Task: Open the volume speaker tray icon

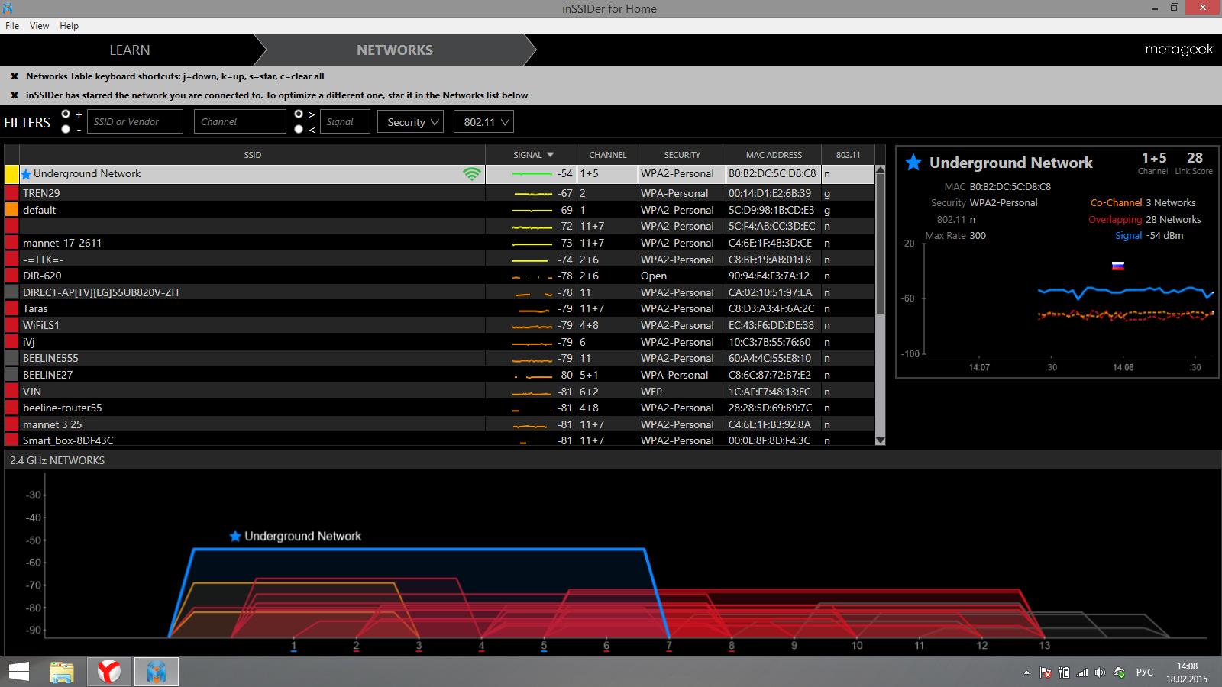Action: click(x=1100, y=672)
